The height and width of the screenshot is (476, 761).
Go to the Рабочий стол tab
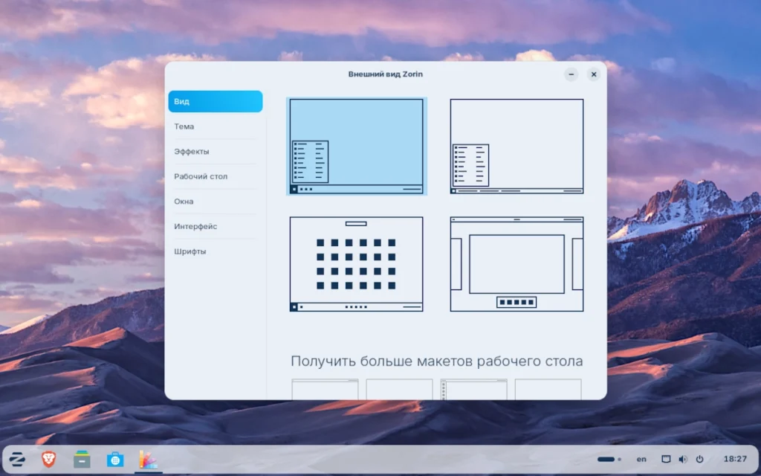(216, 176)
